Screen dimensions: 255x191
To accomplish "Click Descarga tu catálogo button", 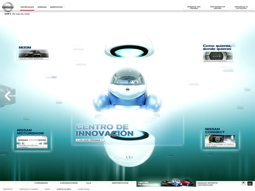I will pyautogui.click(x=241, y=8).
